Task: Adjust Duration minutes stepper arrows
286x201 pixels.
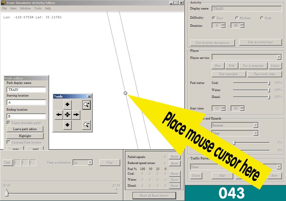Action: [242, 25]
